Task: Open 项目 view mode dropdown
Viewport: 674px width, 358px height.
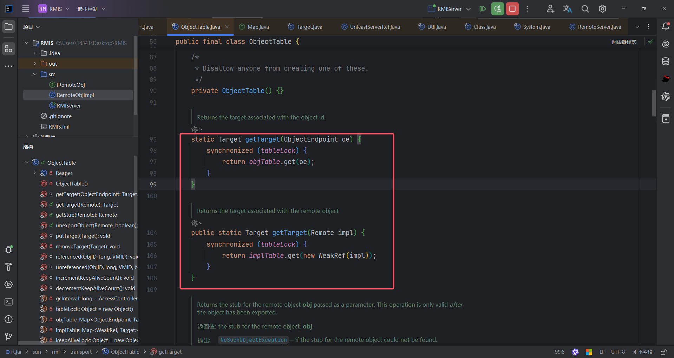Action: tap(32, 27)
